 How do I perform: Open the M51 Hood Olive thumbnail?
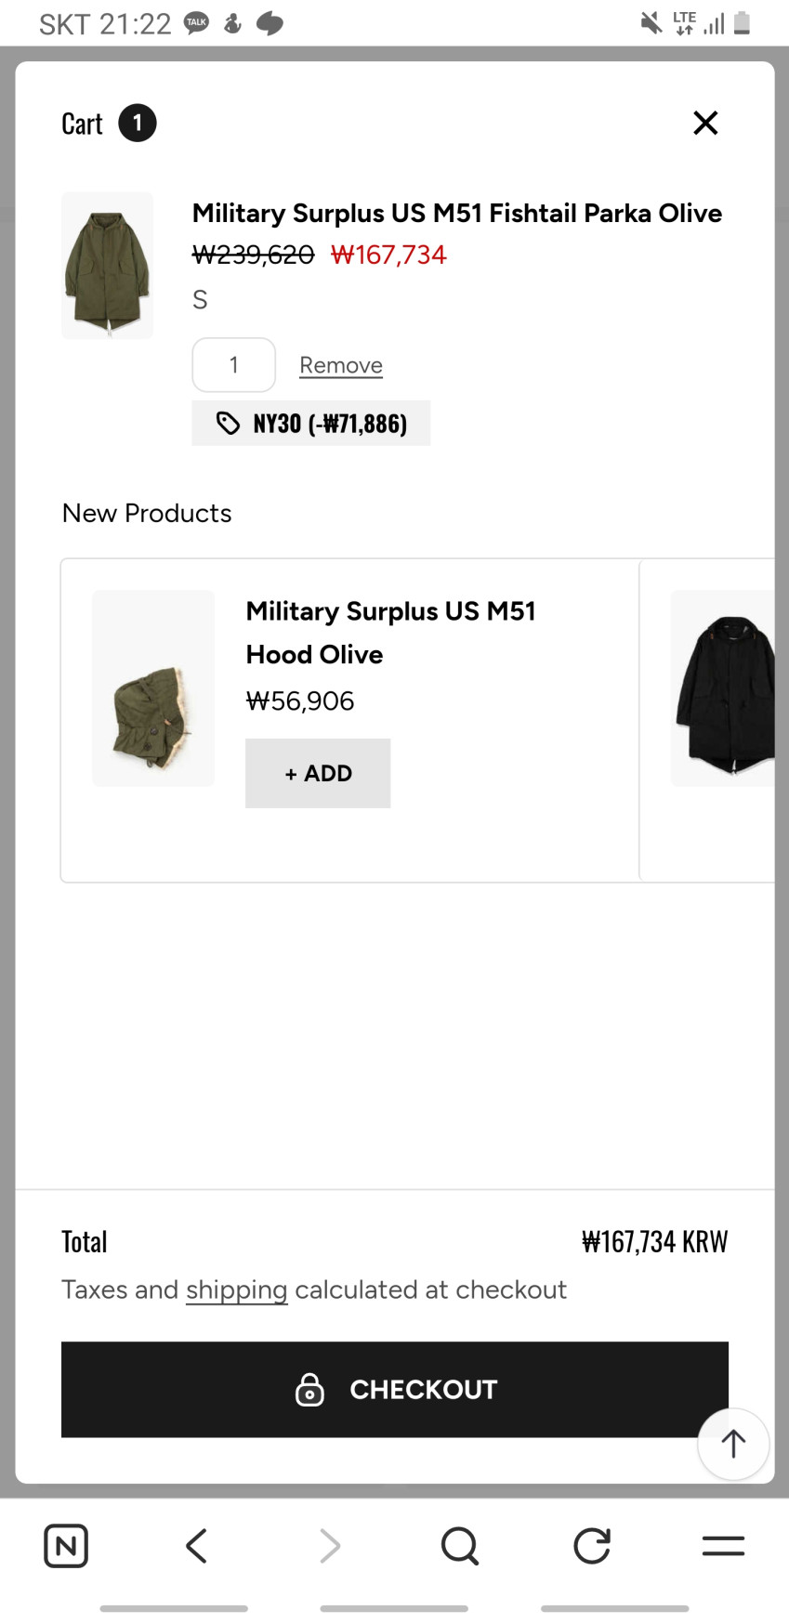(153, 688)
